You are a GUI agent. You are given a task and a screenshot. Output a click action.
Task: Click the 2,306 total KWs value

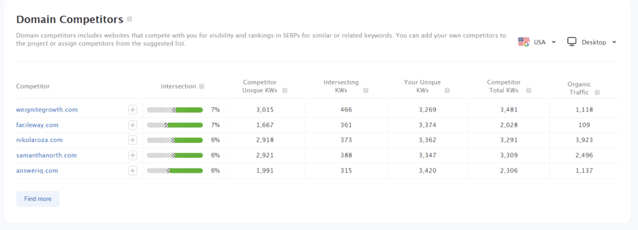tap(509, 171)
